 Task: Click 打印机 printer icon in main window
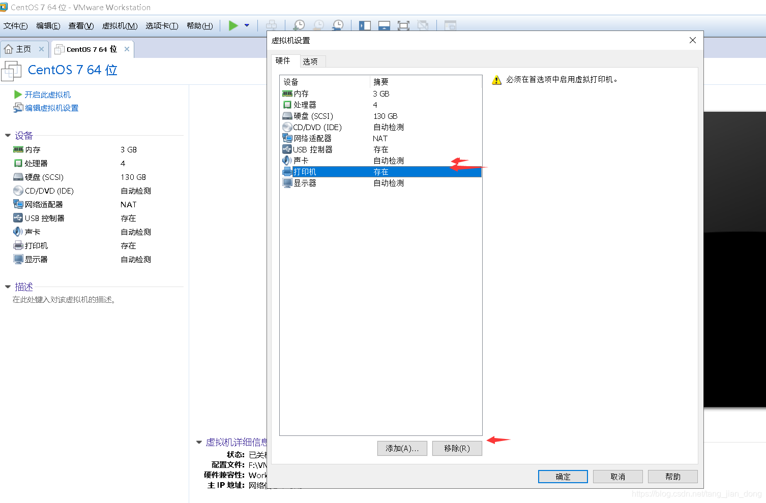point(18,245)
